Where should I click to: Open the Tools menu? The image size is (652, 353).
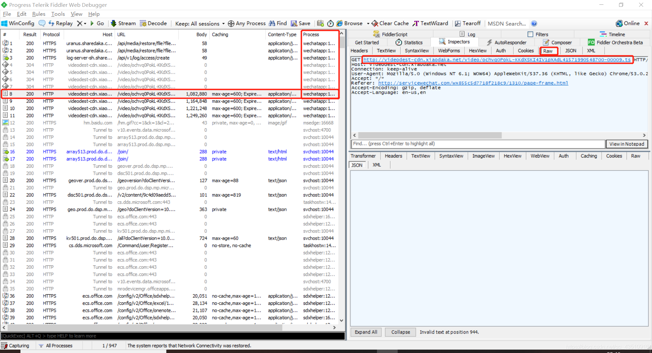(x=58, y=14)
